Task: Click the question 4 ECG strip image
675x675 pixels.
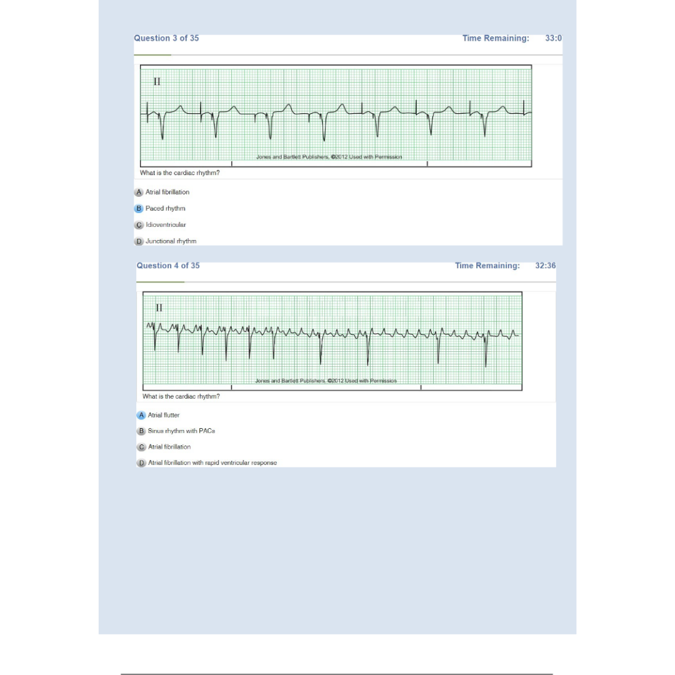Action: (332, 341)
